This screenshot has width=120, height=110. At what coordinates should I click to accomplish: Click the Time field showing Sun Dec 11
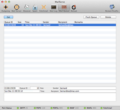tap(22, 91)
